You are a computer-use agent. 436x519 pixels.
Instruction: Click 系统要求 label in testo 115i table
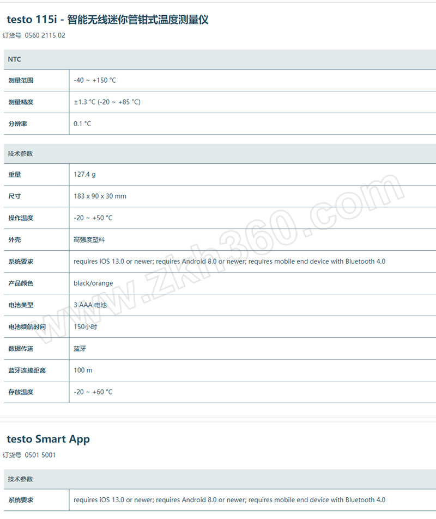(21, 262)
